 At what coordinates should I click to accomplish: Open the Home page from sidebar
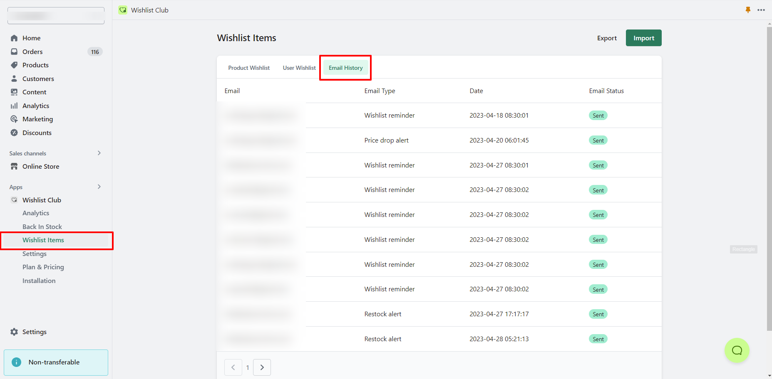[x=15, y=38]
